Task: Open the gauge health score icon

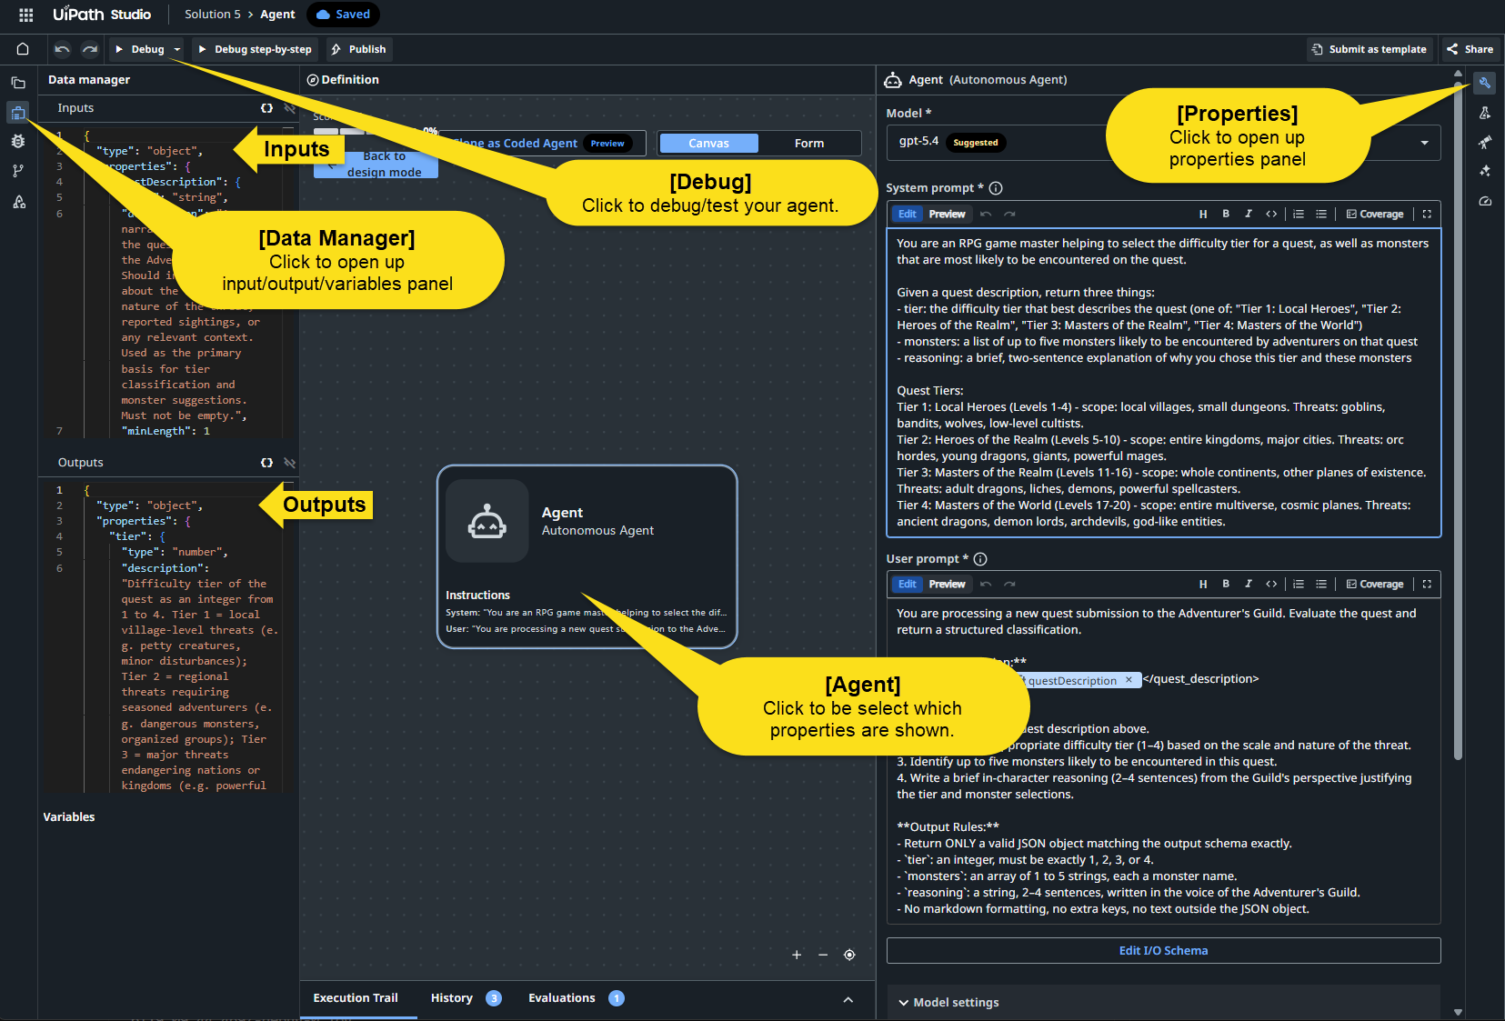Action: click(x=1484, y=201)
